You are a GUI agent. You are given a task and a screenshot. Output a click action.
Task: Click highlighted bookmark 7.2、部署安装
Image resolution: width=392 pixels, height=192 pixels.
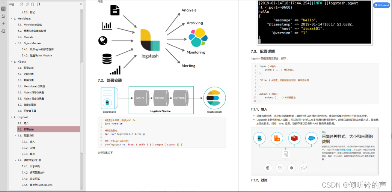click(48, 129)
